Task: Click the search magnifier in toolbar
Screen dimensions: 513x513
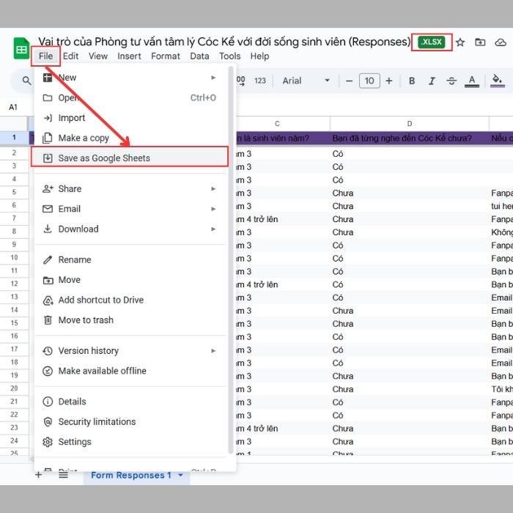Action: coord(26,81)
